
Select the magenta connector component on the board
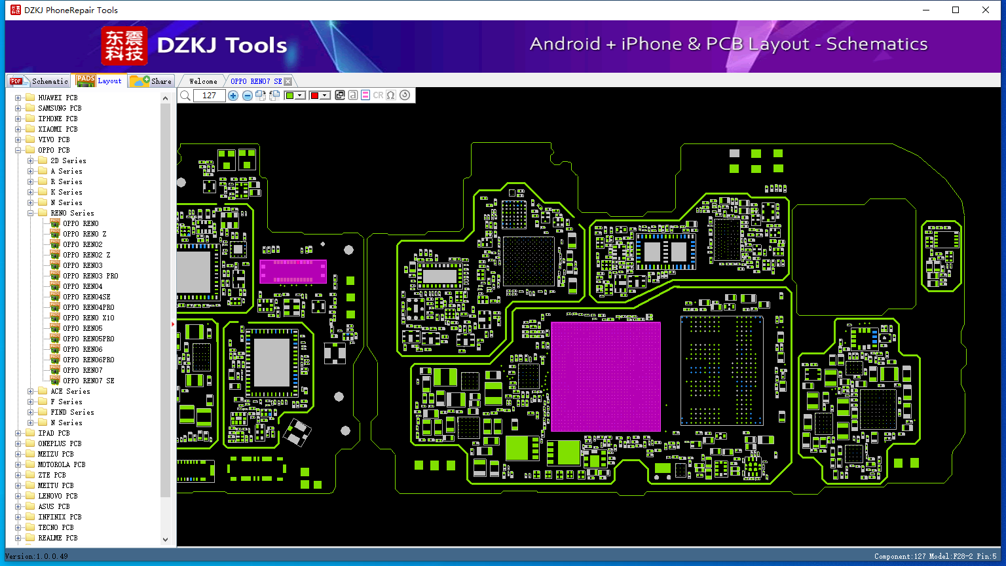pyautogui.click(x=293, y=271)
